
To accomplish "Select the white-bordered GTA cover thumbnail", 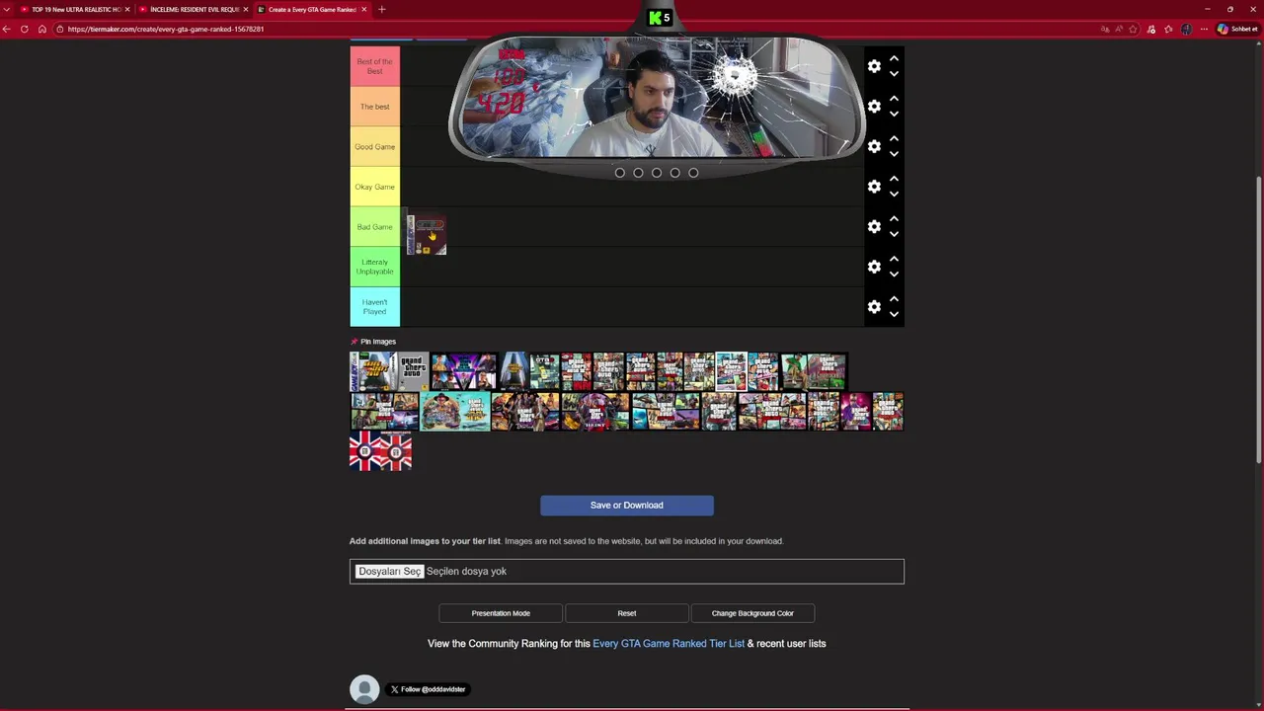I will [x=731, y=371].
